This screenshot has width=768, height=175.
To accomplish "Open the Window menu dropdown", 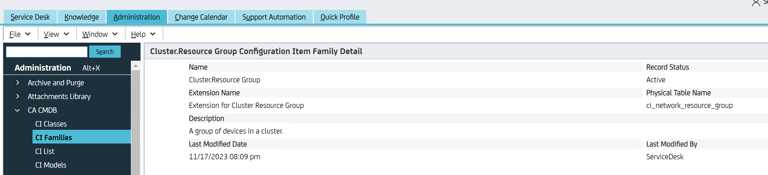I will click(100, 34).
